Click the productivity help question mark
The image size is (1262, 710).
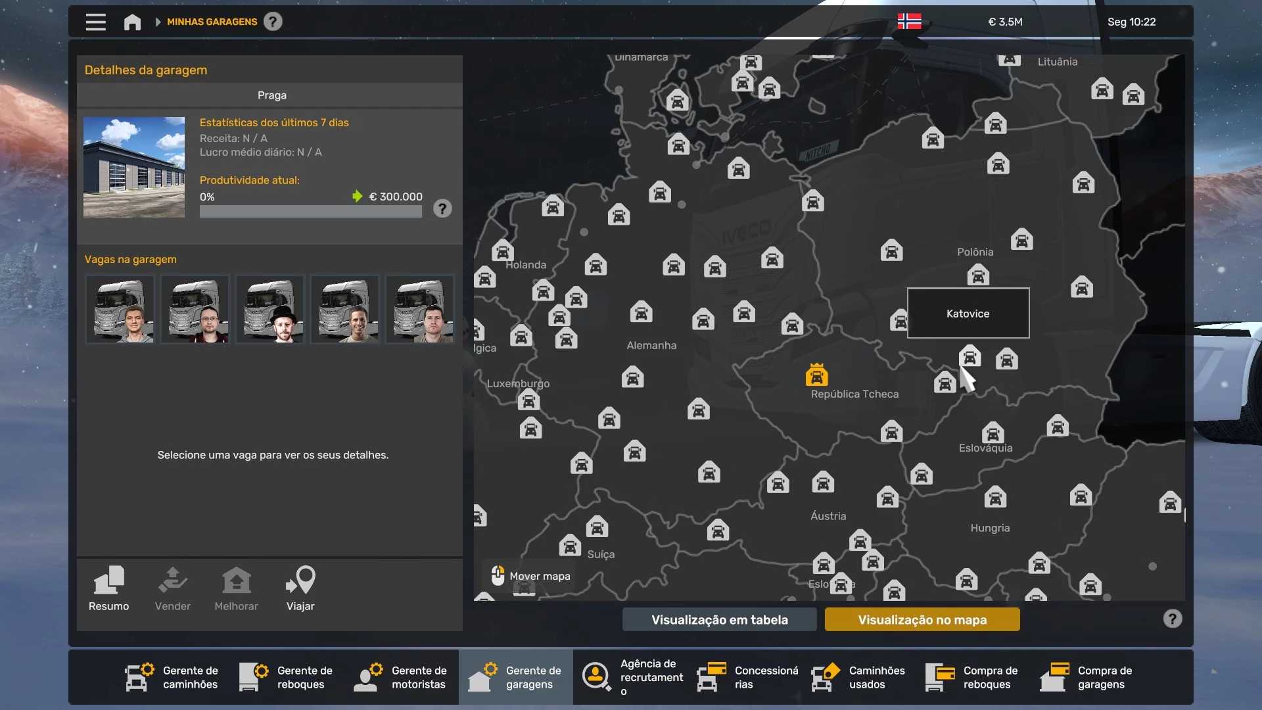coord(442,208)
